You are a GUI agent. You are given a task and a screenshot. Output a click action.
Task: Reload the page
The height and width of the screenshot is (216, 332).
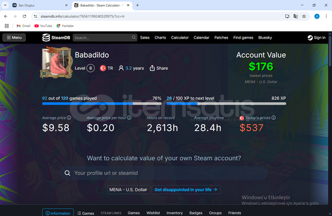(x=25, y=16)
